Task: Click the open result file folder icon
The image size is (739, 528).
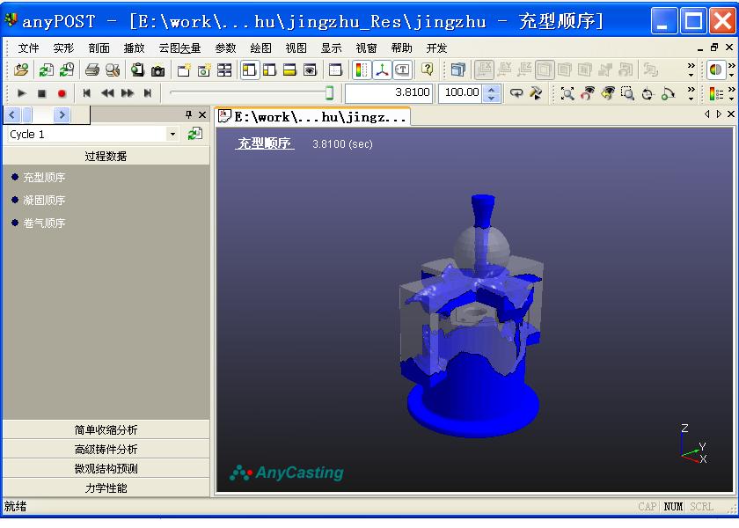Action: pos(21,70)
